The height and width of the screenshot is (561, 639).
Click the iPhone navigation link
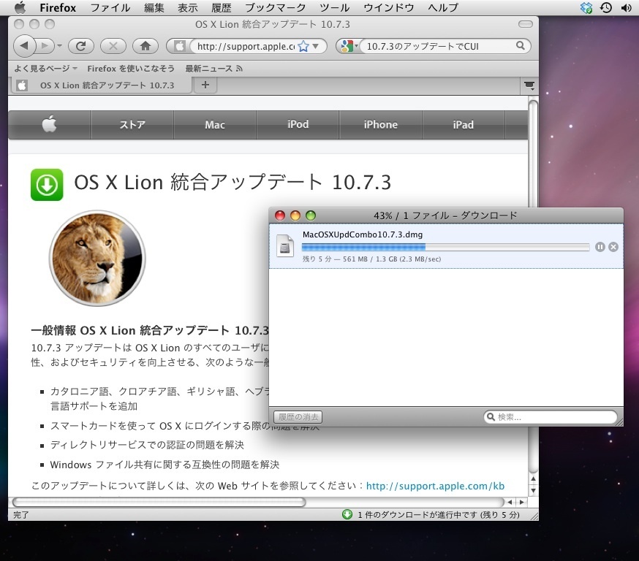381,125
